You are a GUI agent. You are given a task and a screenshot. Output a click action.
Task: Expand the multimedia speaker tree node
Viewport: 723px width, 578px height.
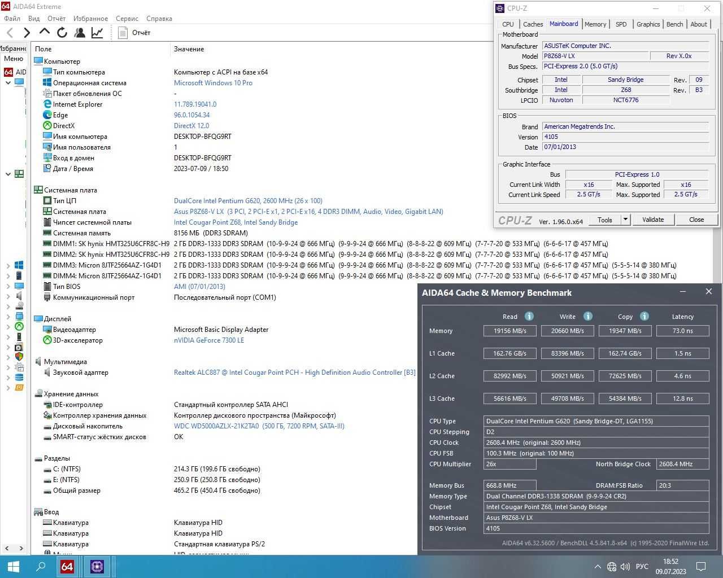pos(8,296)
